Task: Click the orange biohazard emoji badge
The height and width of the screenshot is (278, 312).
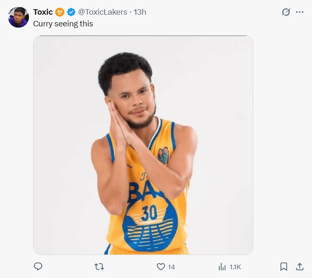Action: (60, 12)
